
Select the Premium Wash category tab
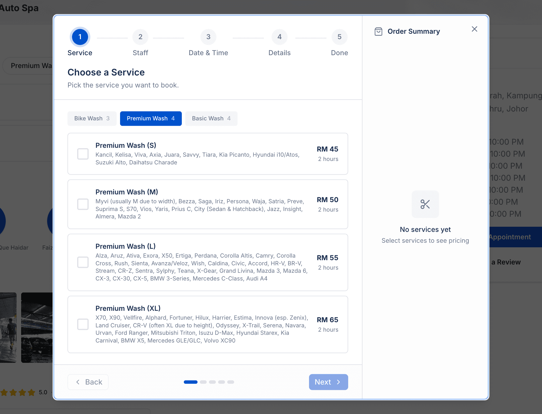(x=151, y=118)
